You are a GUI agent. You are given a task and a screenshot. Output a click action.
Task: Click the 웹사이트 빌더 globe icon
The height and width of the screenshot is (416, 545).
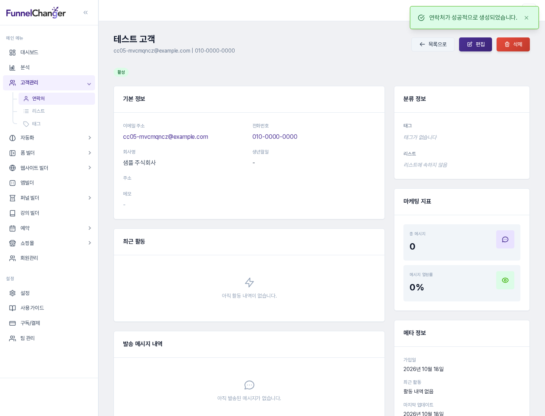point(12,168)
